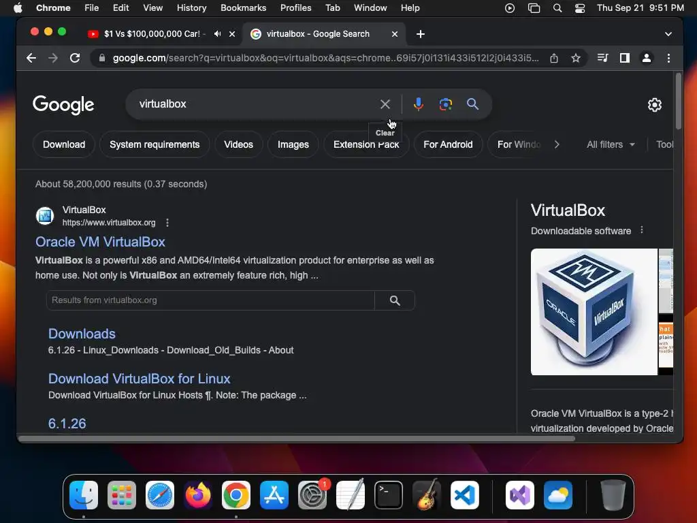Open Launchpad from the Dock
Viewport: 697px width, 523px height.
122,495
